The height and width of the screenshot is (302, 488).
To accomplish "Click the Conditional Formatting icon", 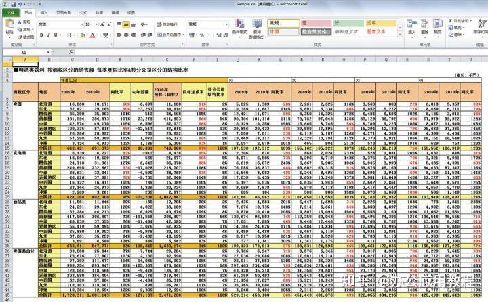I will point(239,24).
